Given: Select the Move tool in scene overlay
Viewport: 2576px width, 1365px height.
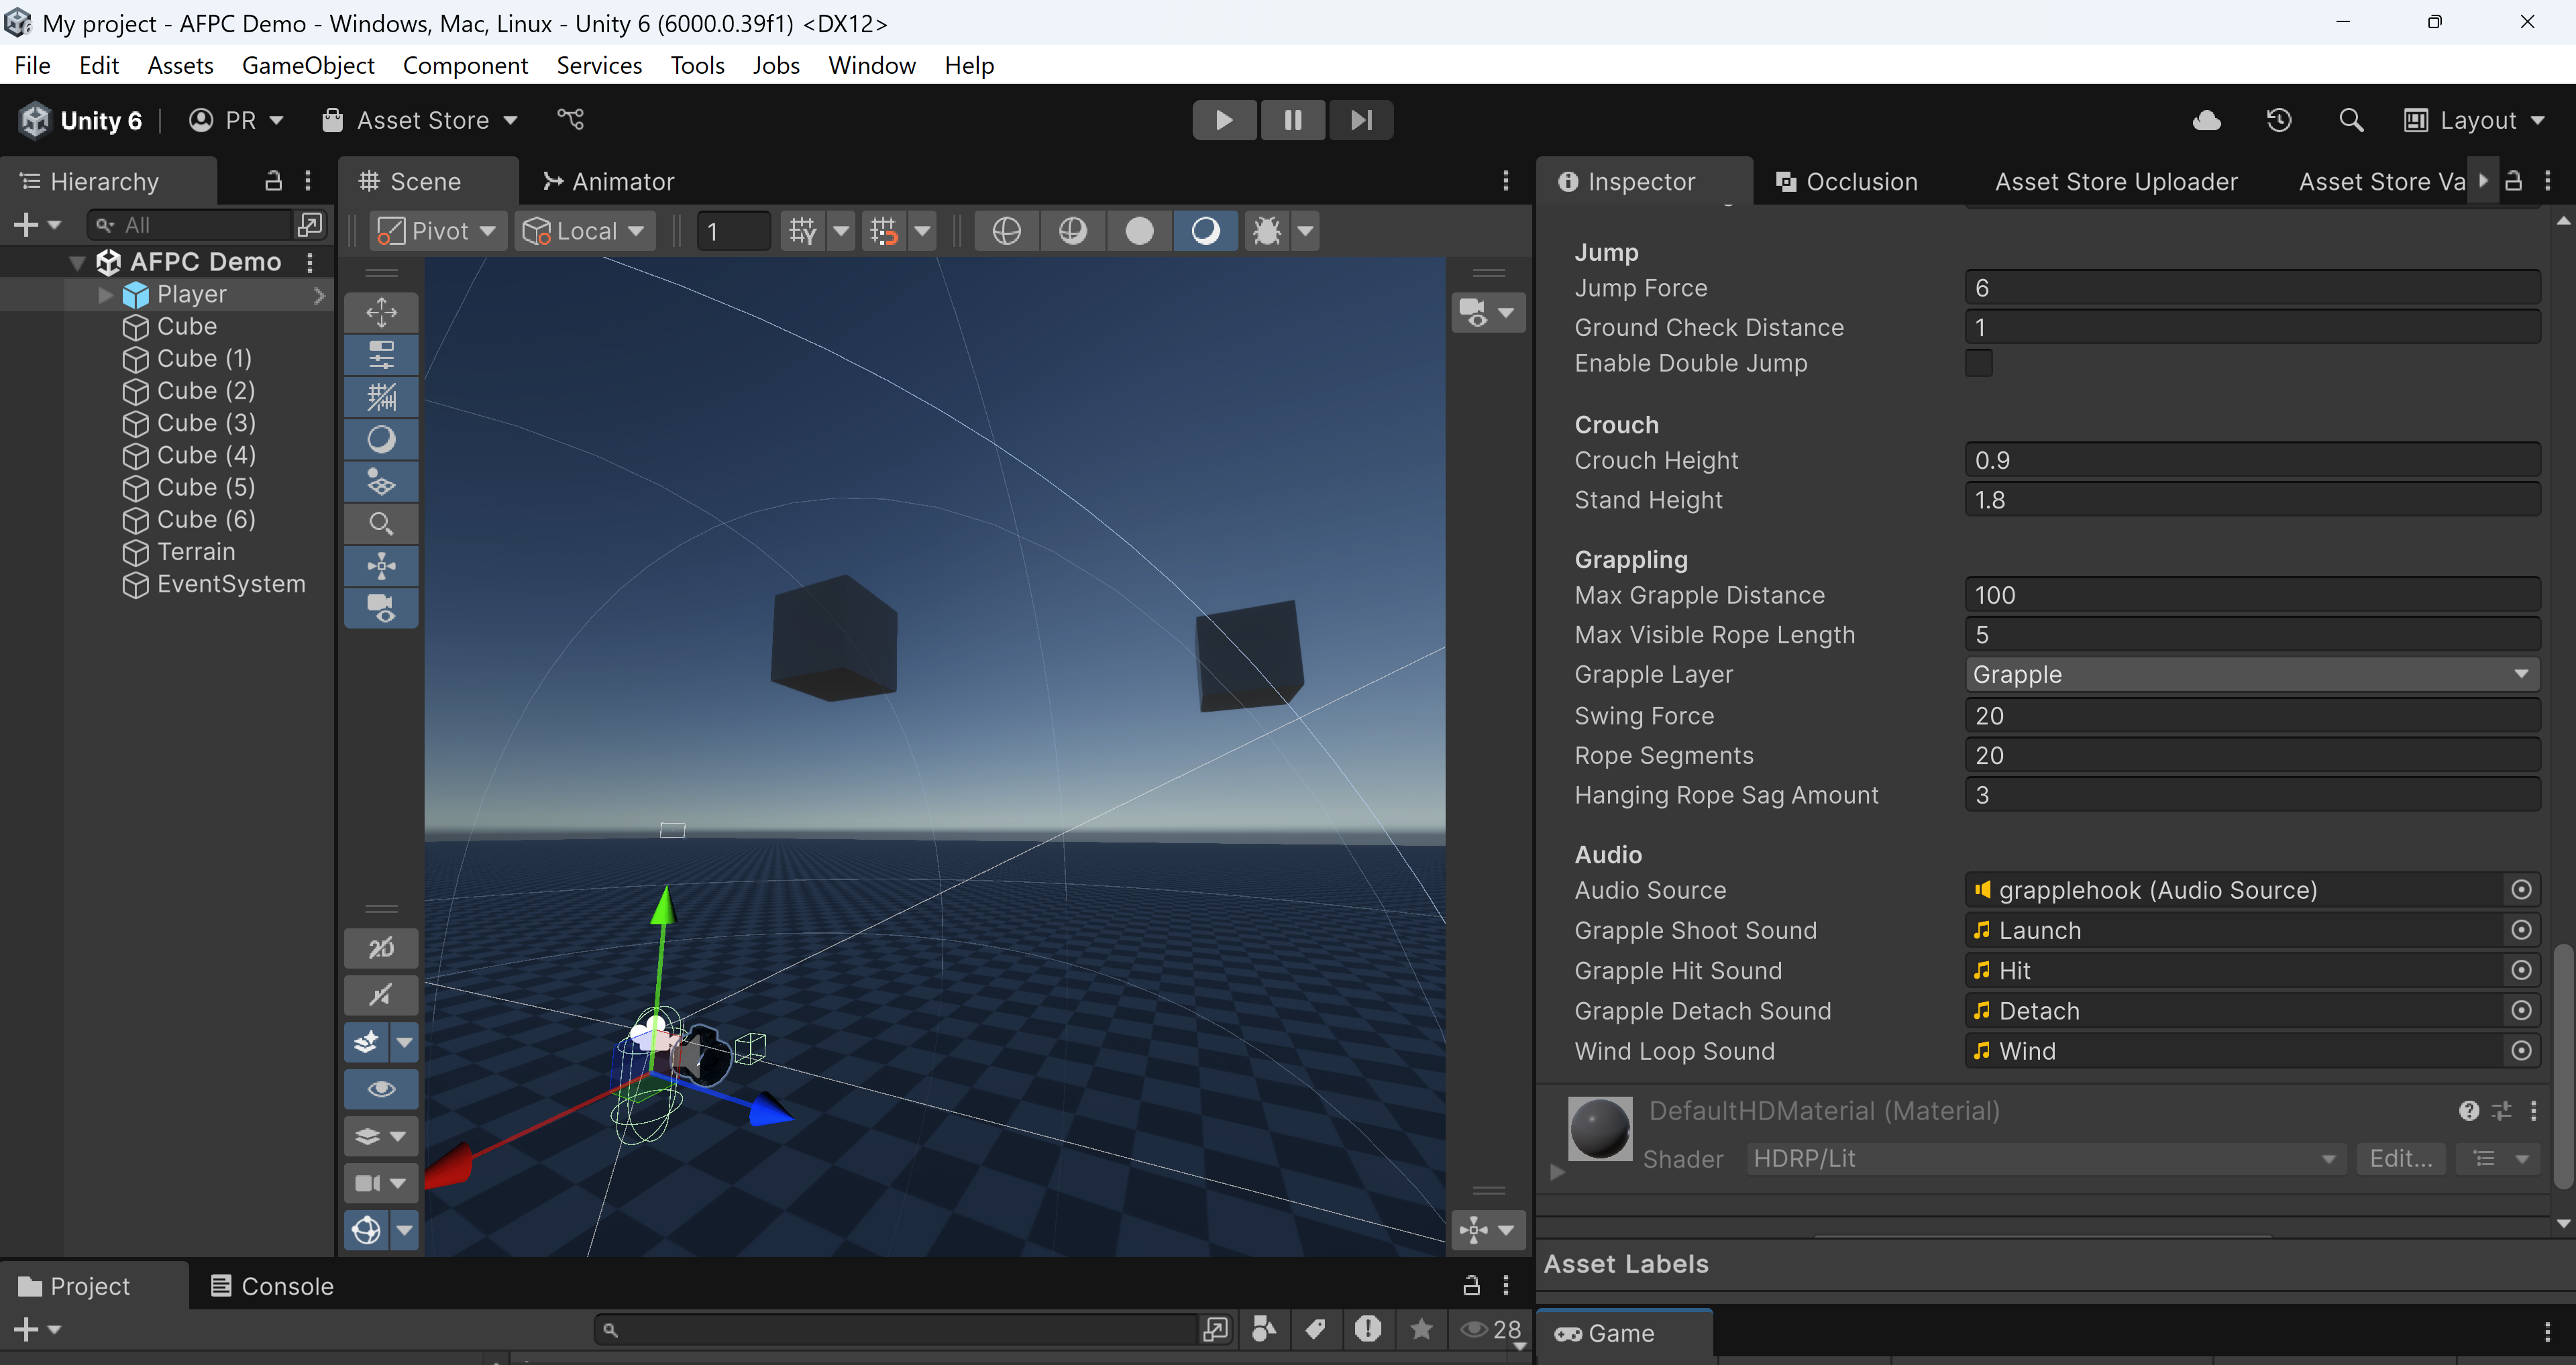Looking at the screenshot, I should coord(381,312).
